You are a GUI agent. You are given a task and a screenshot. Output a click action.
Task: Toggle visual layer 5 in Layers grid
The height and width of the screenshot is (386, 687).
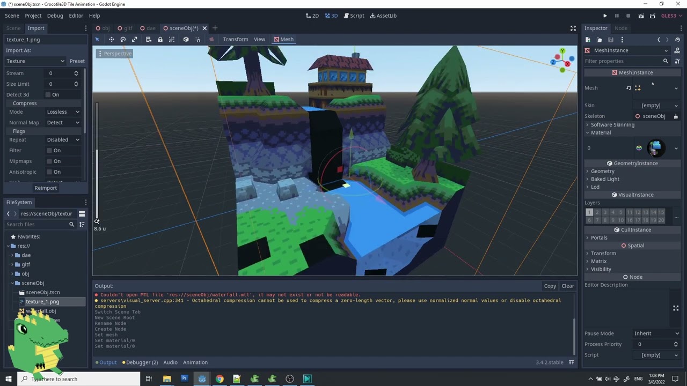point(621,212)
